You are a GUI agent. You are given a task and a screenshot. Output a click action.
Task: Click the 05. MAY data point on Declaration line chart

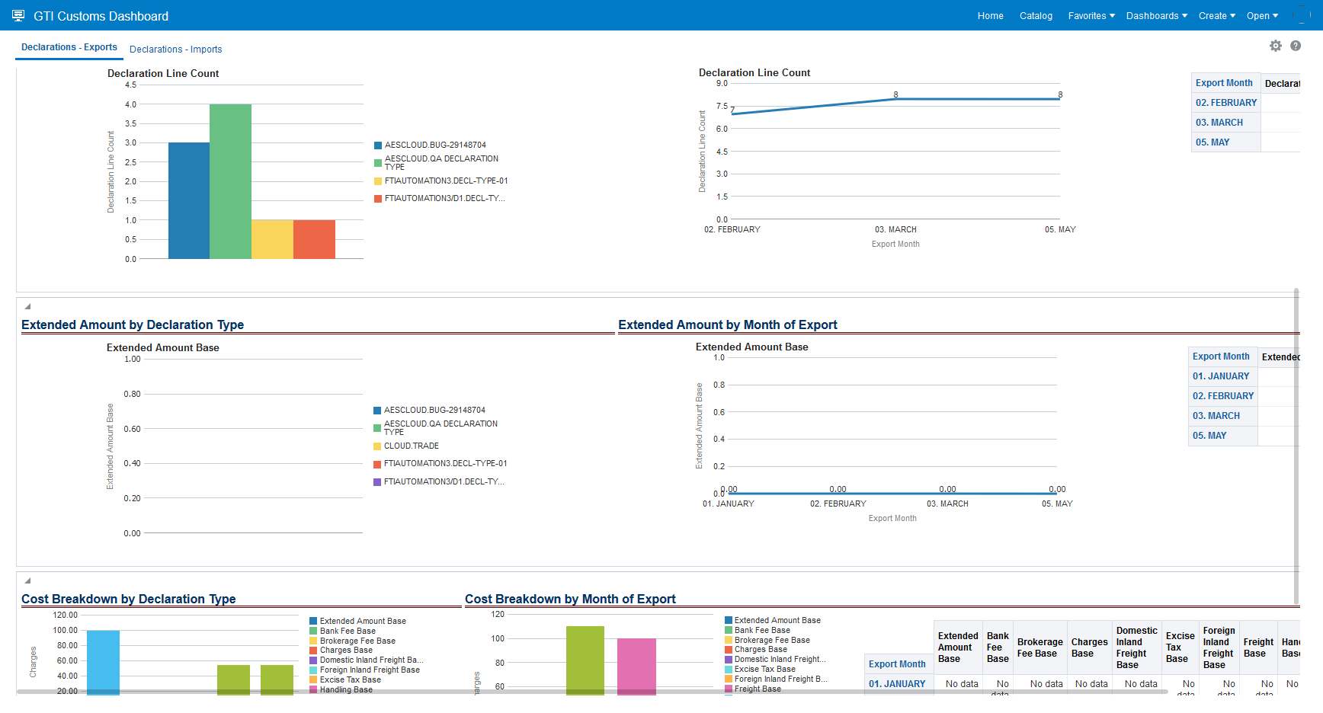click(1059, 99)
